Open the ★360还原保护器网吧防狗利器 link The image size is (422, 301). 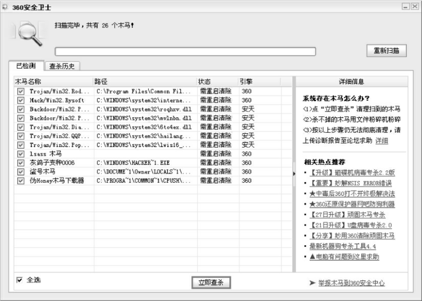point(352,204)
